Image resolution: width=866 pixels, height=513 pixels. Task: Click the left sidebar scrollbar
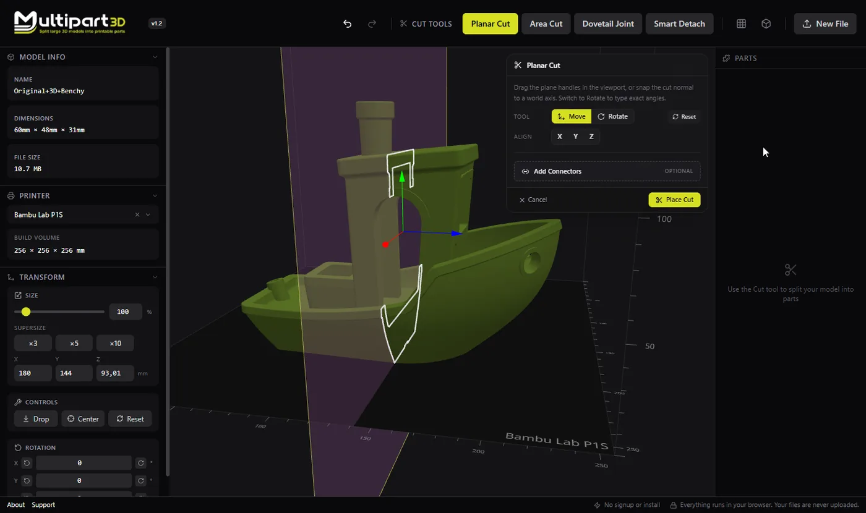(x=168, y=263)
